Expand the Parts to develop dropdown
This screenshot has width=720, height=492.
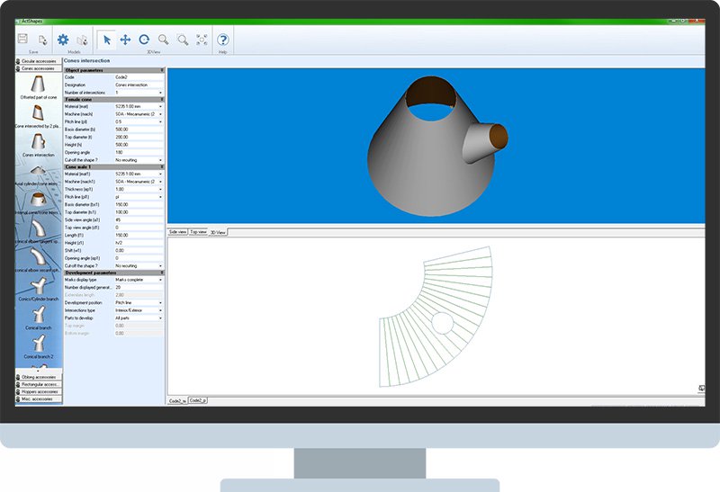(x=139, y=318)
